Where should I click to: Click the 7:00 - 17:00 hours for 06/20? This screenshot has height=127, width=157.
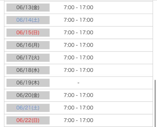[x=78, y=95]
